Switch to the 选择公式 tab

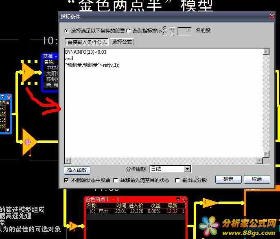tap(122, 42)
